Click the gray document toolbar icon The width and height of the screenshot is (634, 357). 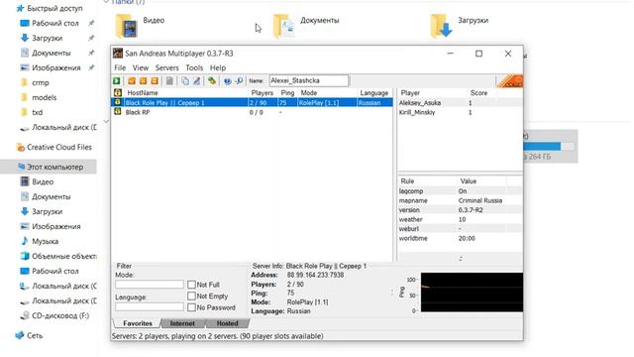coord(169,81)
